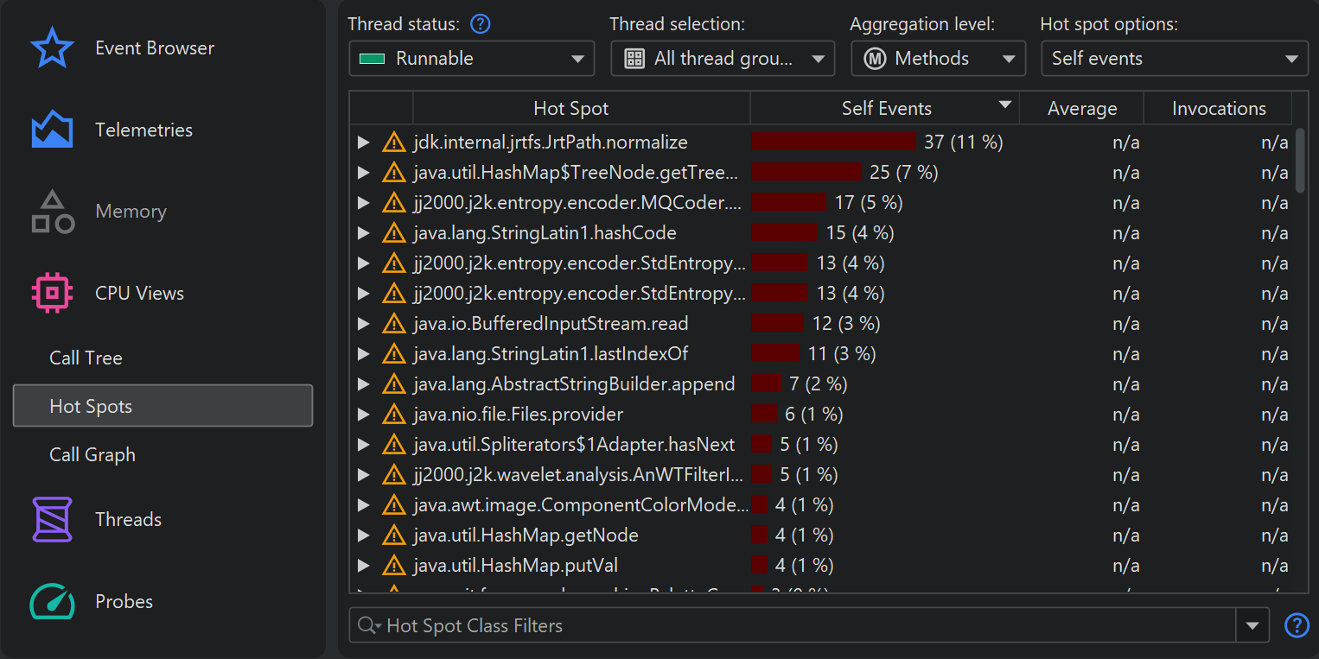Switch to the Call Tree view
This screenshot has height=659, width=1319.
[86, 358]
